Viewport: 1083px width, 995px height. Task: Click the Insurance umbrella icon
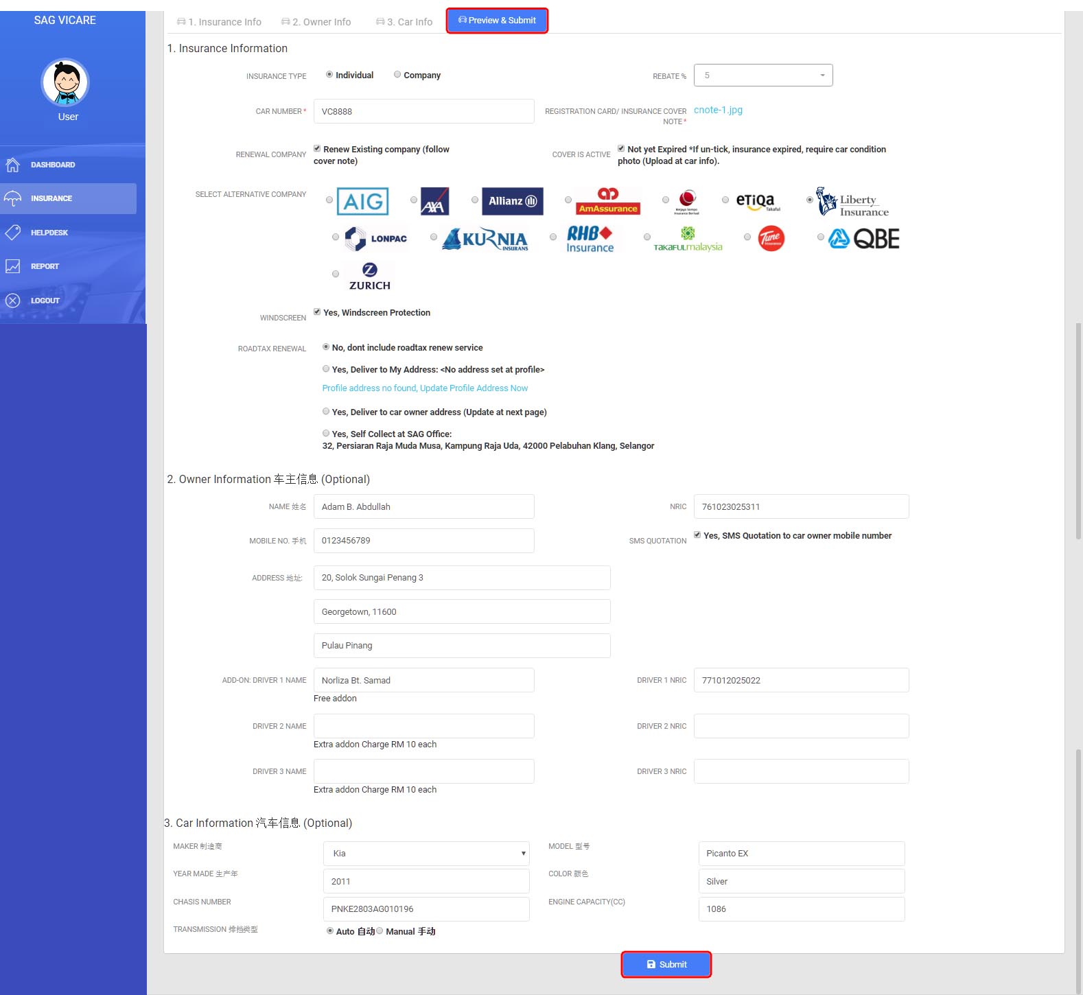[x=12, y=198]
